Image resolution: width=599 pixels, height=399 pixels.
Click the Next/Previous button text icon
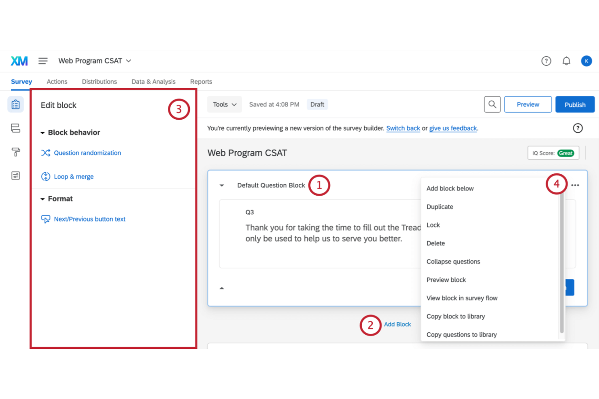[x=46, y=219]
